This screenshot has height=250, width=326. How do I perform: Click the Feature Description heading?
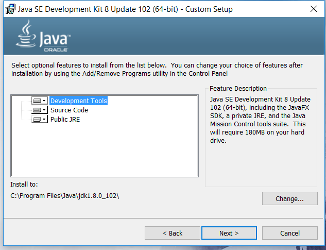pos(238,89)
